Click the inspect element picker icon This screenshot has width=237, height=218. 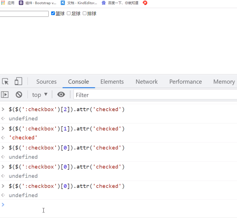[5, 81]
